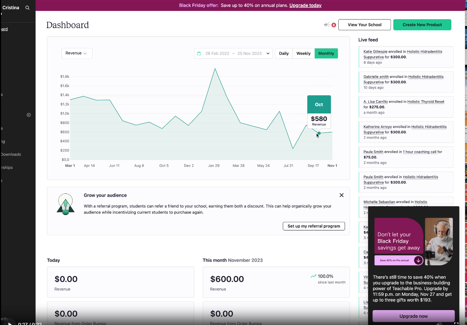The height and width of the screenshot is (325, 467).
Task: Select the Monthly view
Action: 326,53
